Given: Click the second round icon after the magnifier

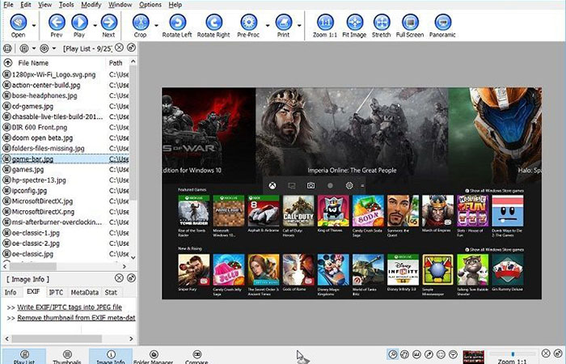Looking at the screenshot, I should [x=416, y=354].
